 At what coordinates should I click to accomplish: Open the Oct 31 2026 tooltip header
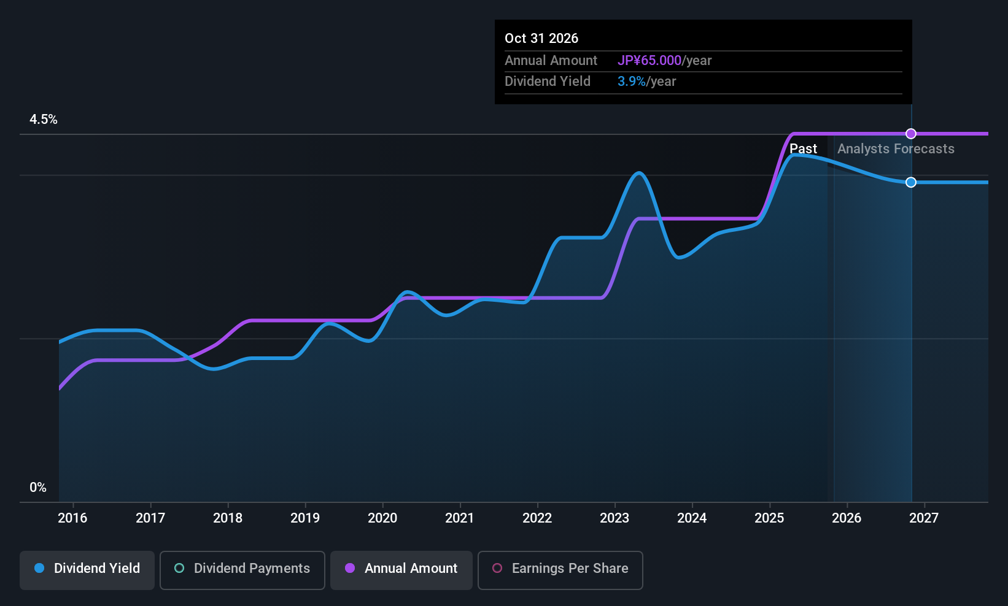(x=541, y=38)
